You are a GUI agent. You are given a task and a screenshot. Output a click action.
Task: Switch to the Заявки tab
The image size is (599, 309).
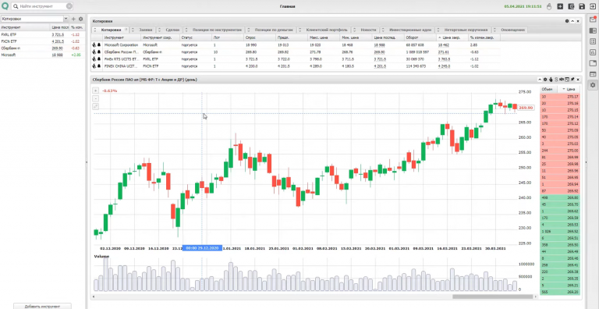click(x=145, y=30)
